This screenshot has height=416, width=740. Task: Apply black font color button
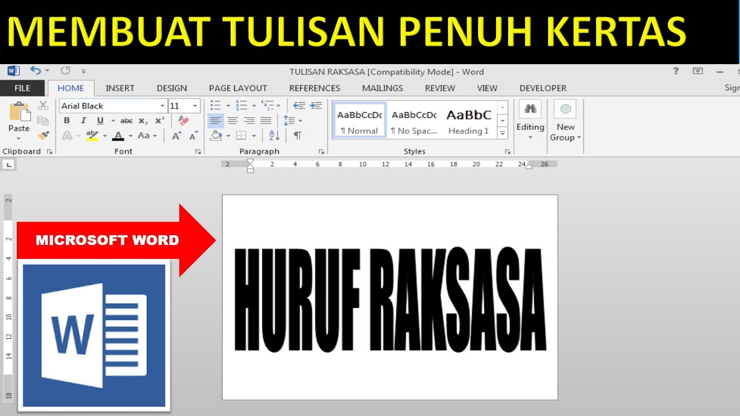tap(119, 136)
